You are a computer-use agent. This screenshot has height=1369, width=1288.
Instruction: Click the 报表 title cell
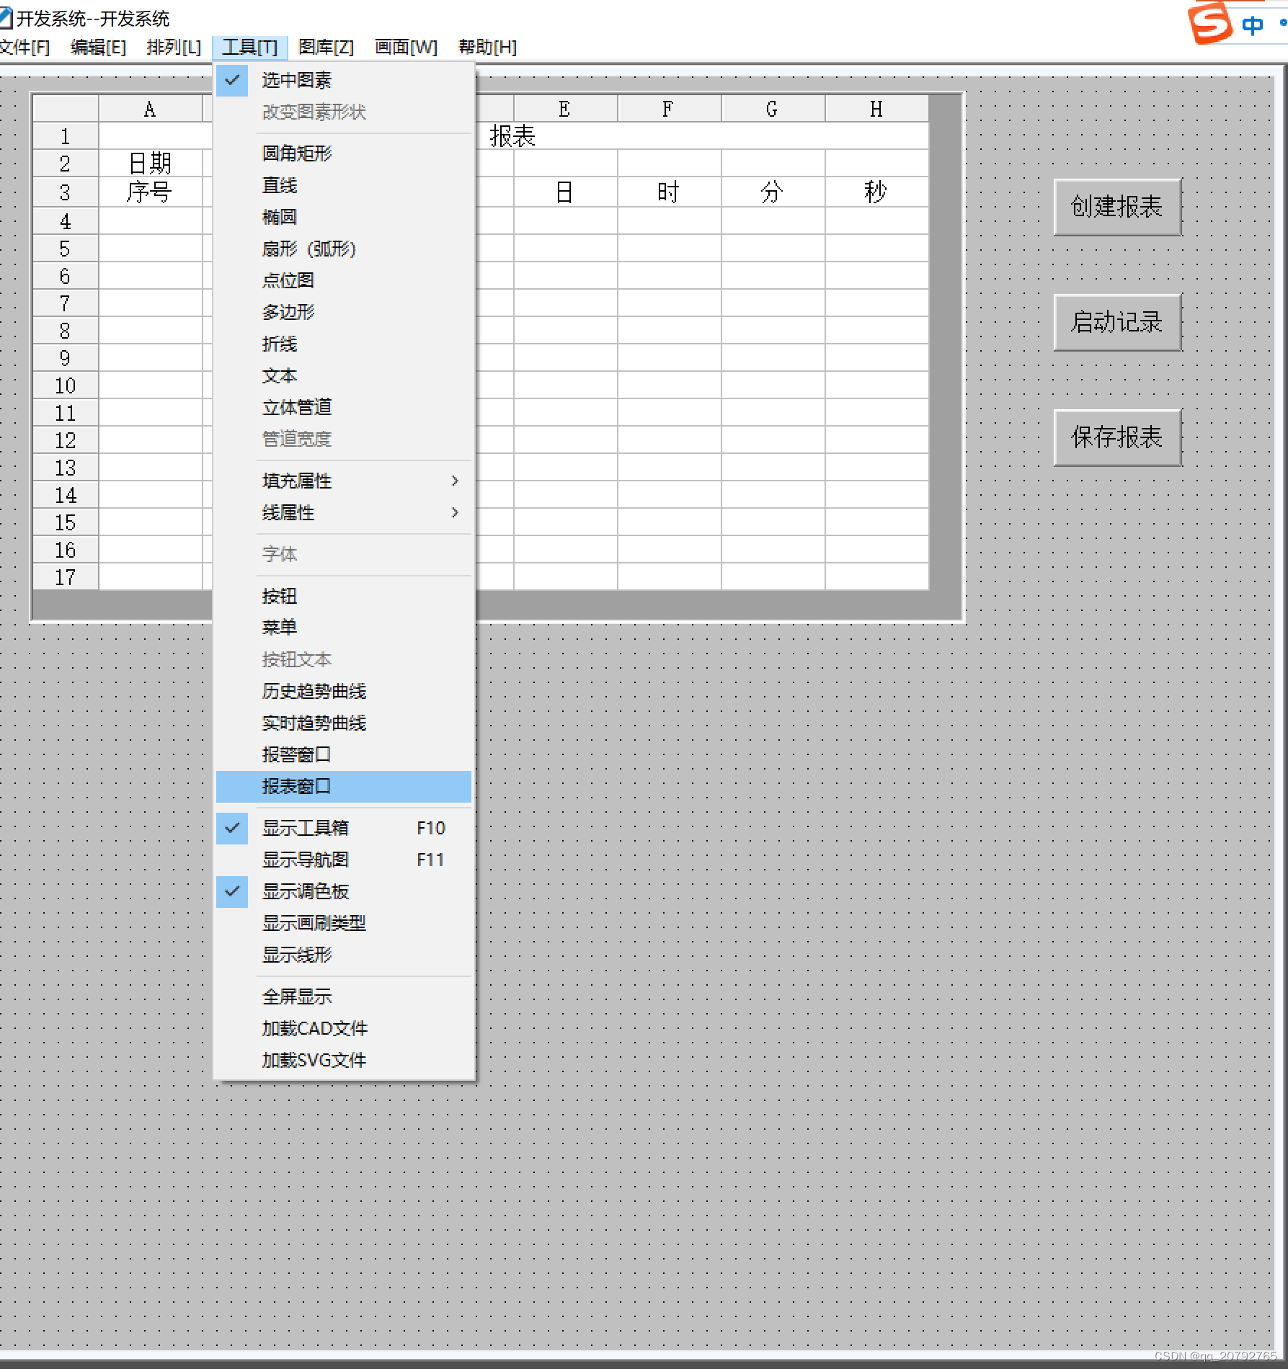(513, 136)
